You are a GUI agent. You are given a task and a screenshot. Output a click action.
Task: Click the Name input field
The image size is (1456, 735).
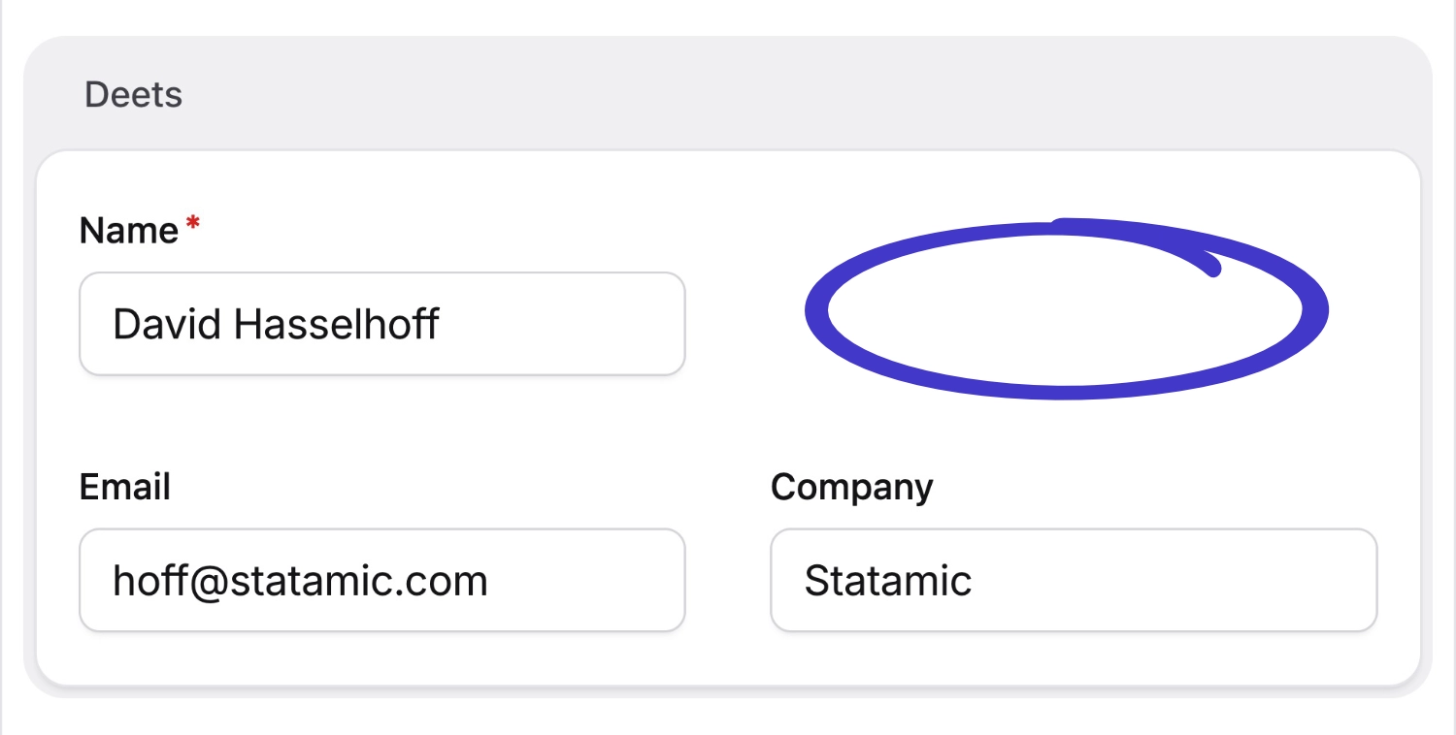(381, 324)
